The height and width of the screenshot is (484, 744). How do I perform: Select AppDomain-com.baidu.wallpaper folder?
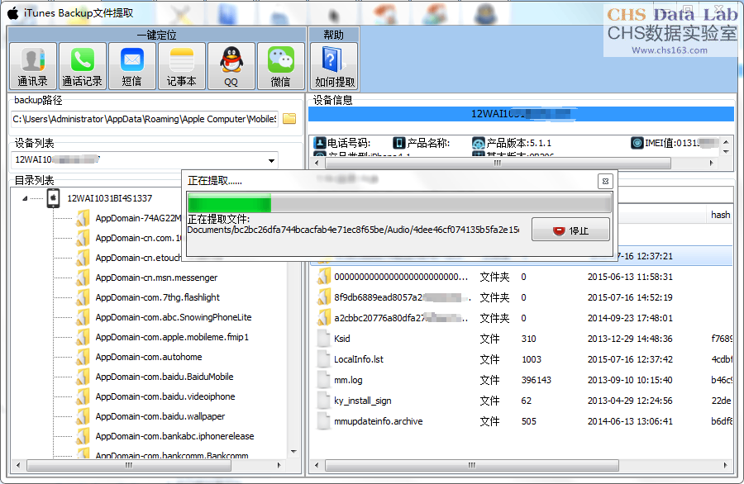click(160, 416)
